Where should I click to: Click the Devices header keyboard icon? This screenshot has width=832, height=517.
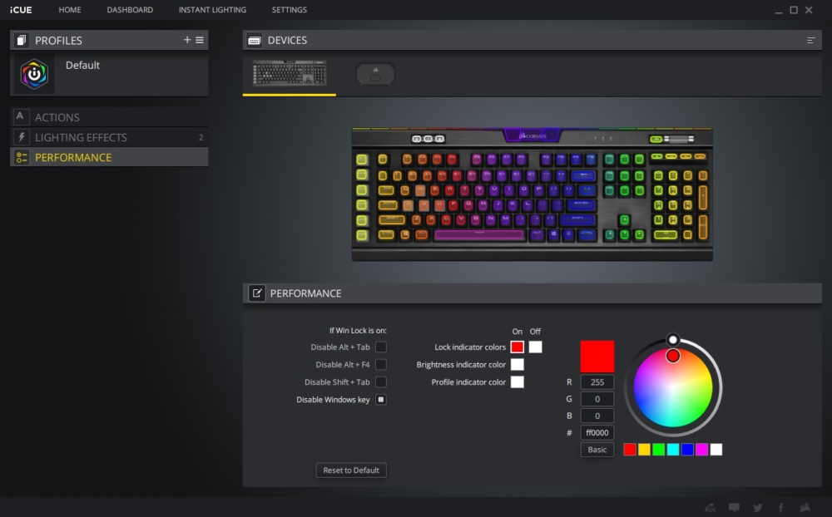254,40
